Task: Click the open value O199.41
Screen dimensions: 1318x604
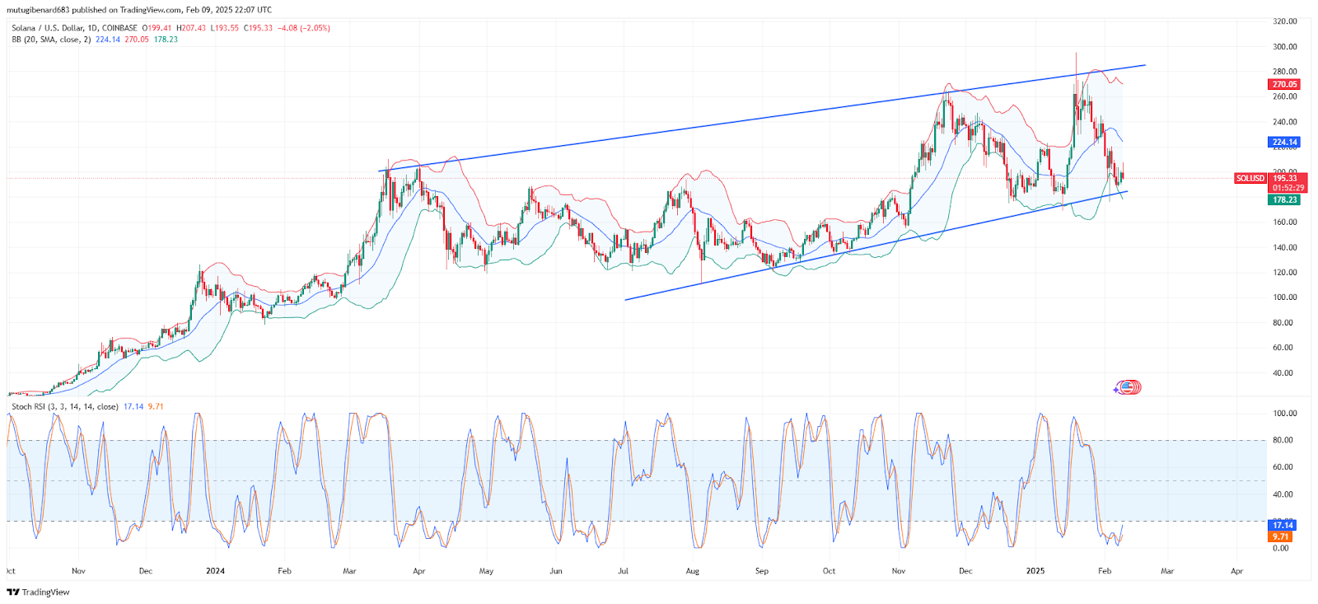Action: pyautogui.click(x=157, y=28)
